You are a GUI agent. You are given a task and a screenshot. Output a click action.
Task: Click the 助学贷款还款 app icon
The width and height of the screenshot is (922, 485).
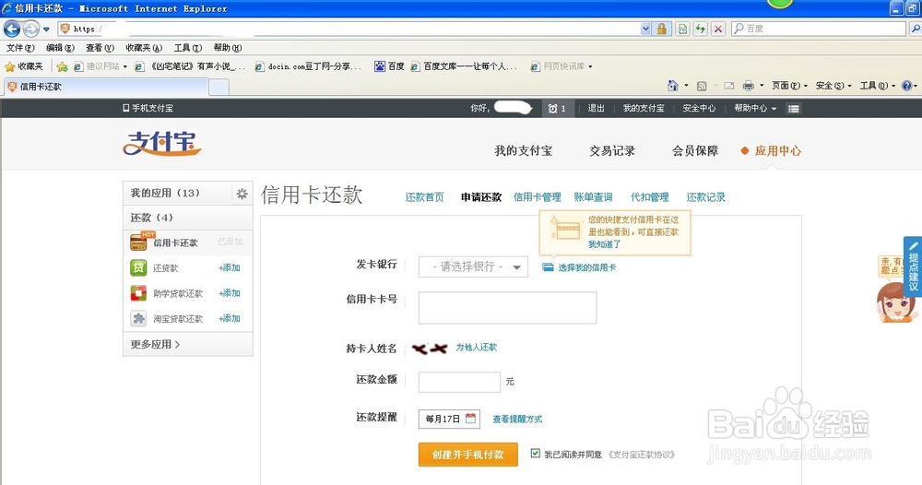pyautogui.click(x=138, y=293)
